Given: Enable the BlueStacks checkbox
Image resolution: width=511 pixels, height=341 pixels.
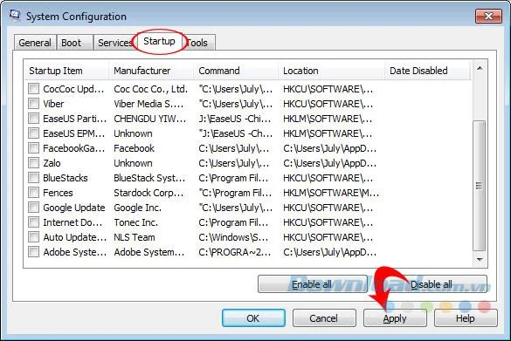Looking at the screenshot, I should pos(33,178).
